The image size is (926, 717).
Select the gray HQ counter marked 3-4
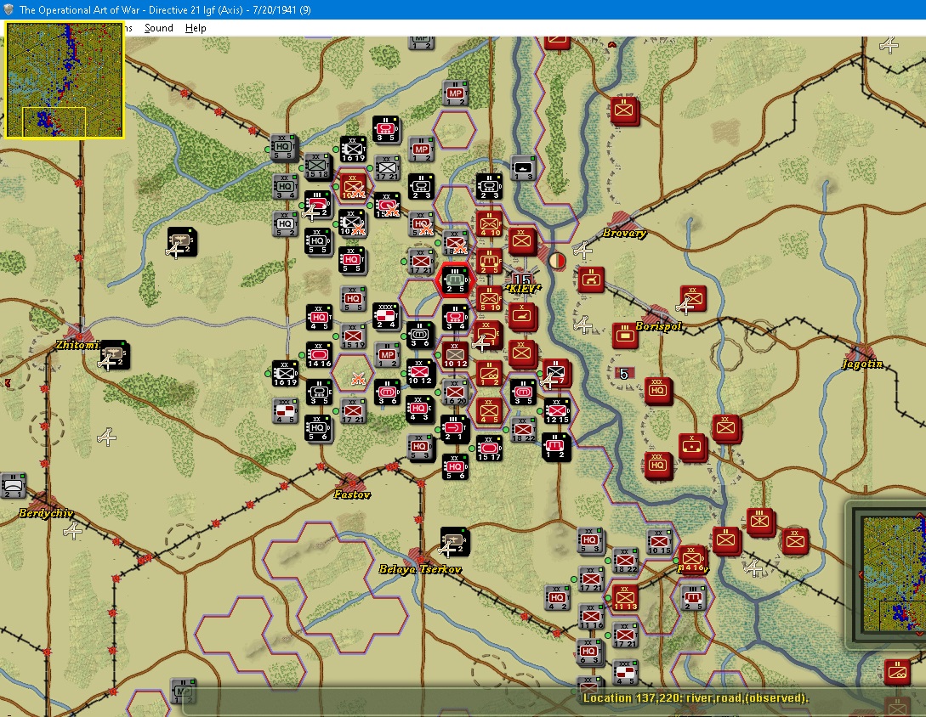285,187
